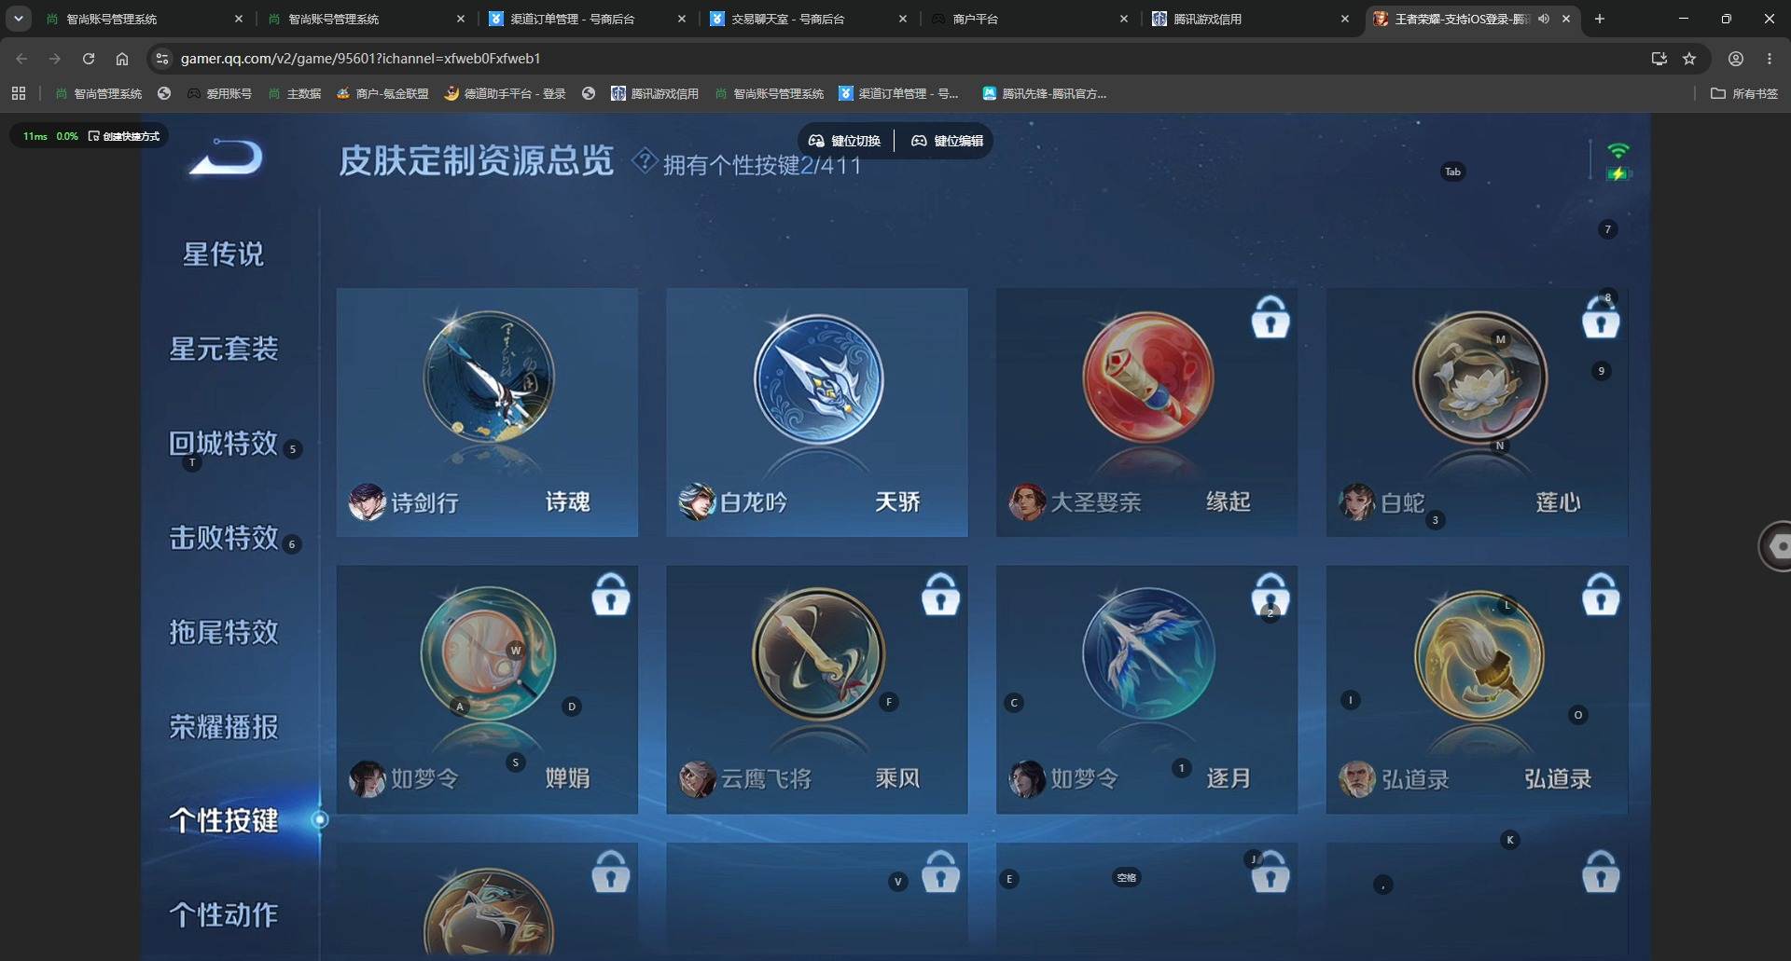
Task: Select the 弘道录 brush key icon
Action: (1479, 654)
